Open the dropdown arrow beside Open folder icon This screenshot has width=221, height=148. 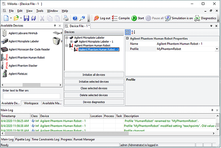click(21, 18)
